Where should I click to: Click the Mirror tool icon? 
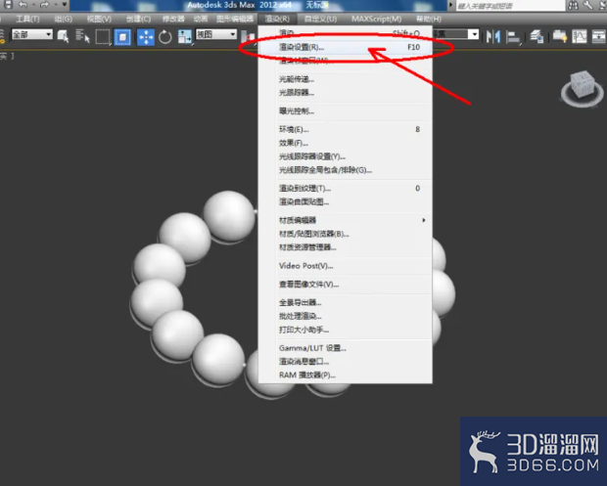[493, 37]
